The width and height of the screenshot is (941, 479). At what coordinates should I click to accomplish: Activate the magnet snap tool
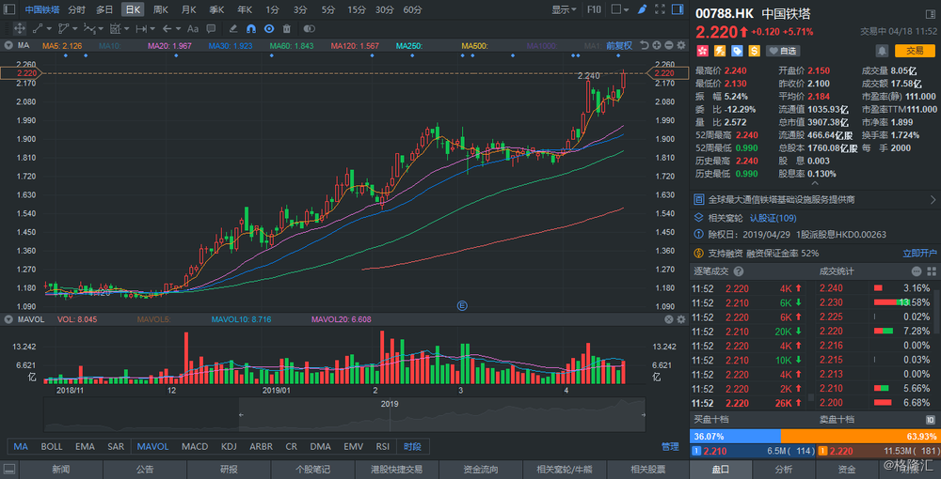tap(252, 28)
